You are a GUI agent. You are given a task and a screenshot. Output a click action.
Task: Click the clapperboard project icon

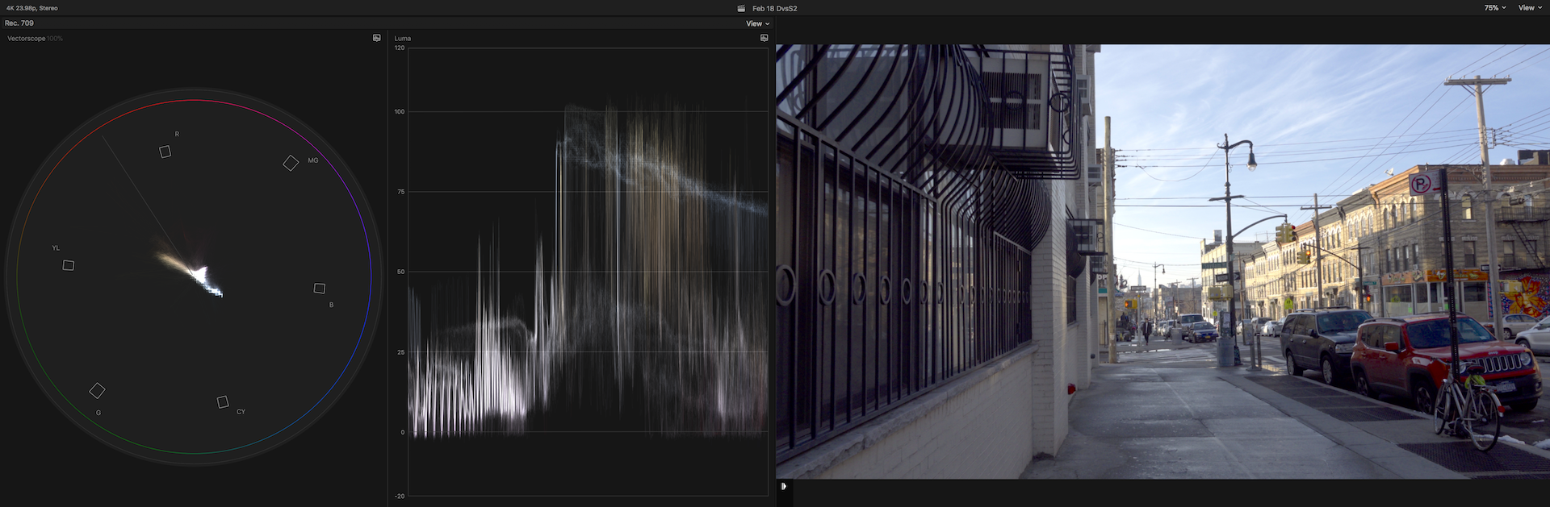coord(741,8)
